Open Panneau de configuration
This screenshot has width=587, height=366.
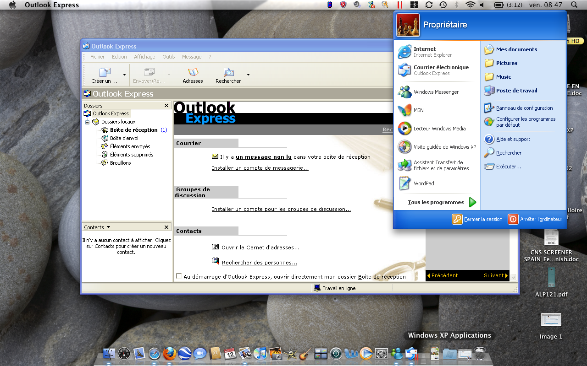[x=518, y=108]
